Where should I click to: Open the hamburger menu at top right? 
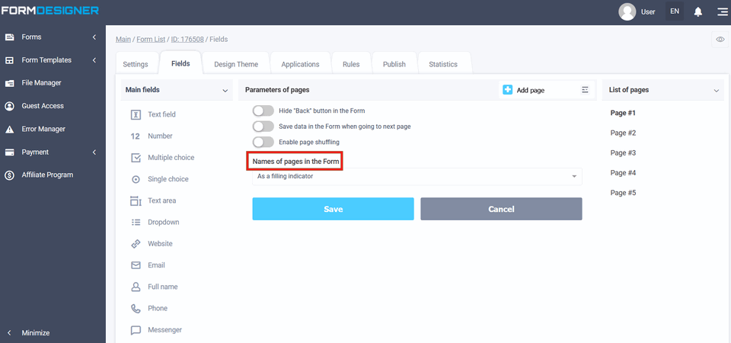722,12
